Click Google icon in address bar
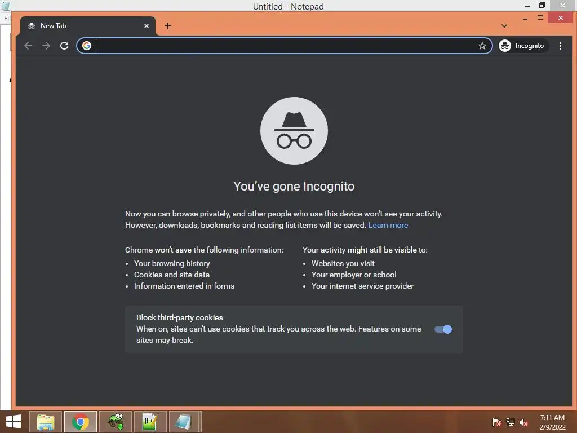577x433 pixels. point(87,46)
